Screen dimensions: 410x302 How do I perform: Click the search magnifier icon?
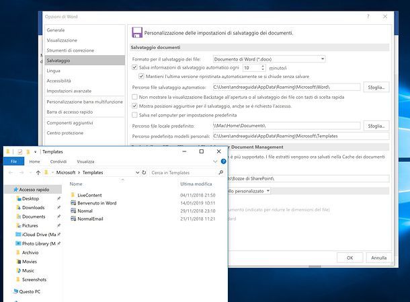[x=221, y=172]
